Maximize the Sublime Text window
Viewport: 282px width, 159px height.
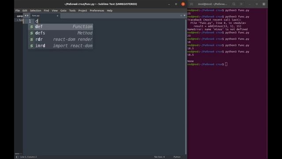pyautogui.click(x=176, y=4)
